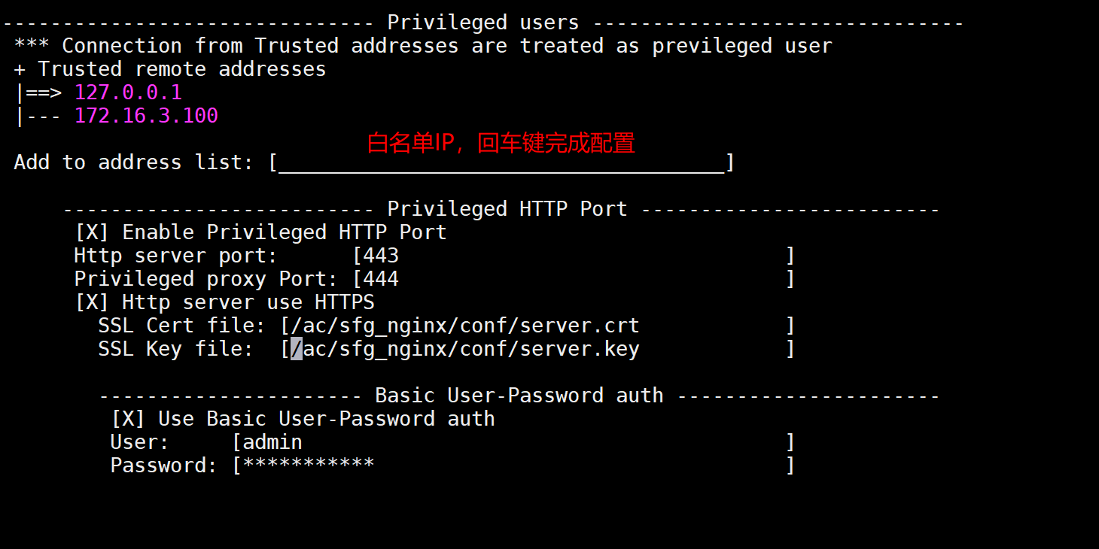Click the SSL Key file path field
The image size is (1099, 549).
coord(538,349)
